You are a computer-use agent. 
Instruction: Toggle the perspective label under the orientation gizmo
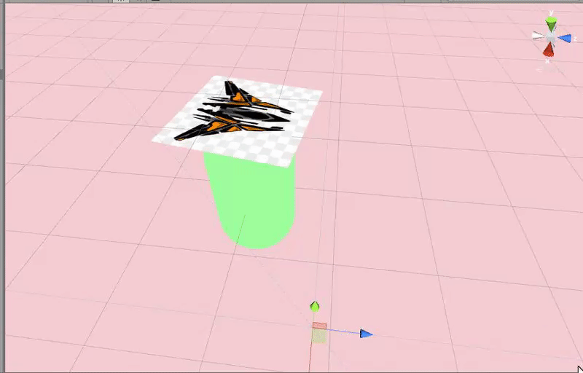click(x=550, y=69)
